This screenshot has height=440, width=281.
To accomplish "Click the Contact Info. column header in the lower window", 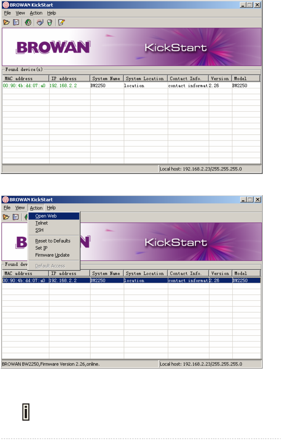I will [x=188, y=274].
